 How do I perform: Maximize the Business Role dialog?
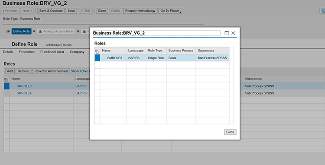click(x=227, y=33)
